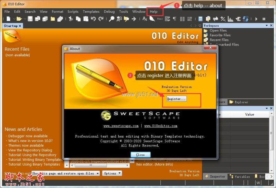Close the Startup tab
This screenshot has width=276, height=188.
point(20,26)
